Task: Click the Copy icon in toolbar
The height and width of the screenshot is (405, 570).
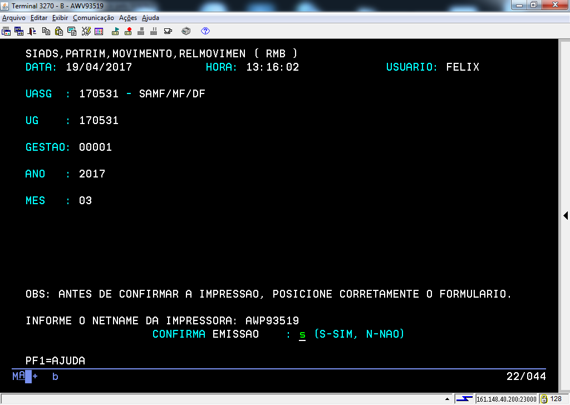Action: coord(46,31)
